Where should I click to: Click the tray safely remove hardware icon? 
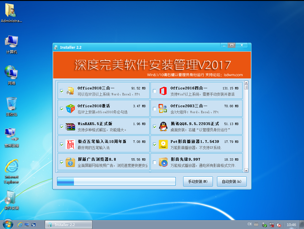[264, 225]
